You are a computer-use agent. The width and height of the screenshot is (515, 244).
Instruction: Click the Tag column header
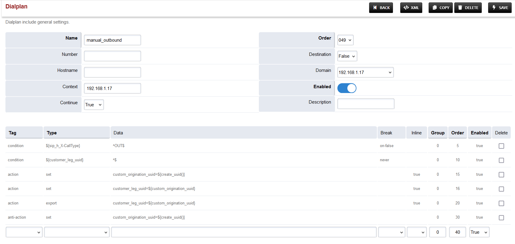pos(12,133)
